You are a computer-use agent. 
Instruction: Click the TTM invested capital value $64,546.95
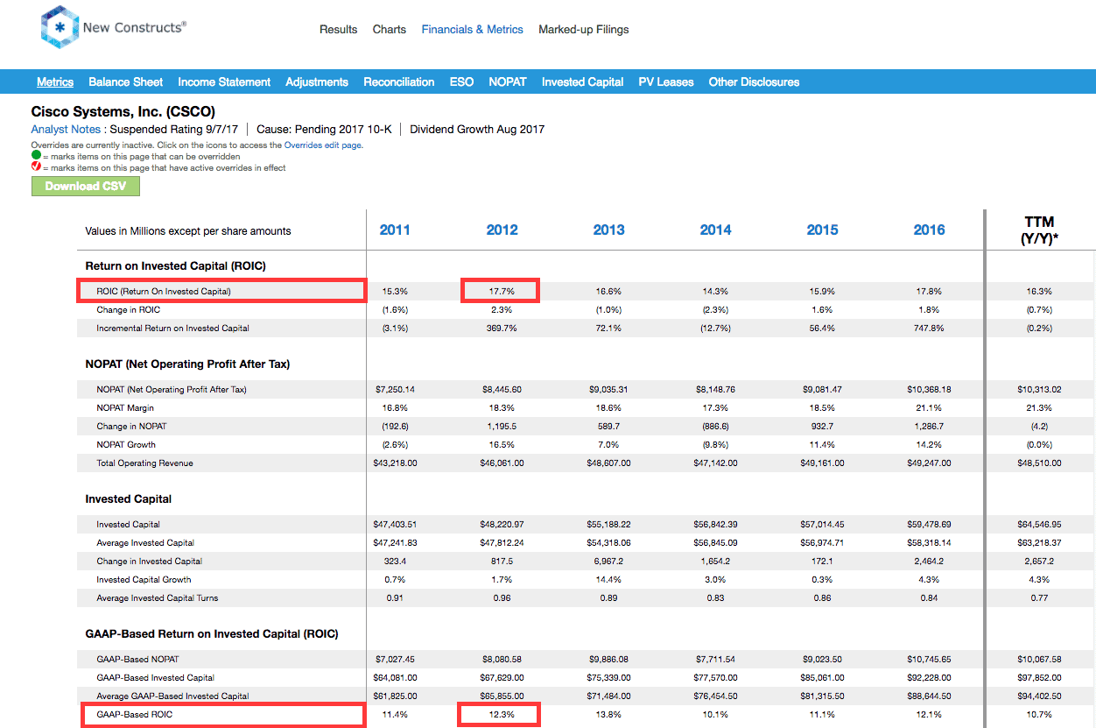[1039, 525]
